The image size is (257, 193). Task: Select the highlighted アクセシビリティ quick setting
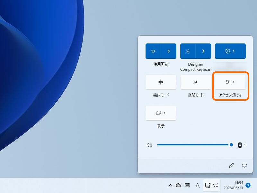230,82
